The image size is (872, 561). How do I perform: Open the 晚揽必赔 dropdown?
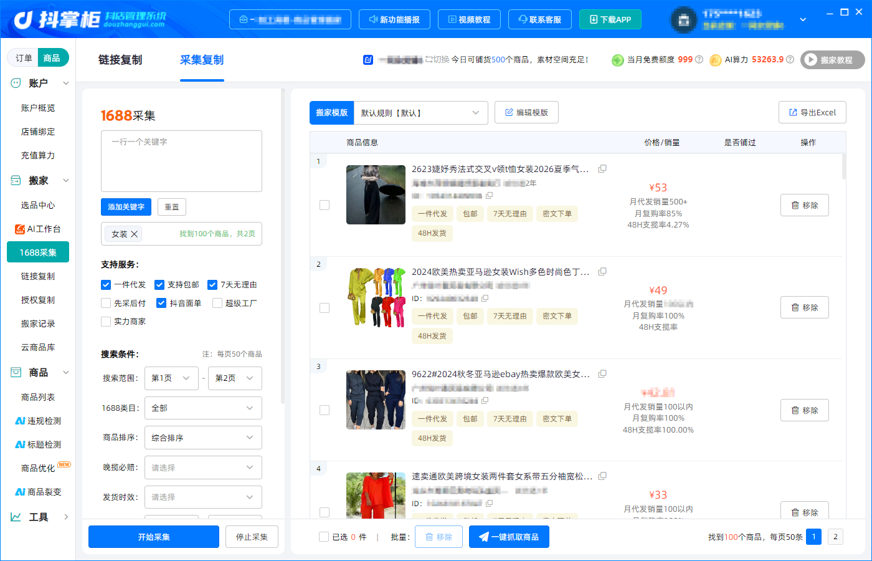[203, 467]
